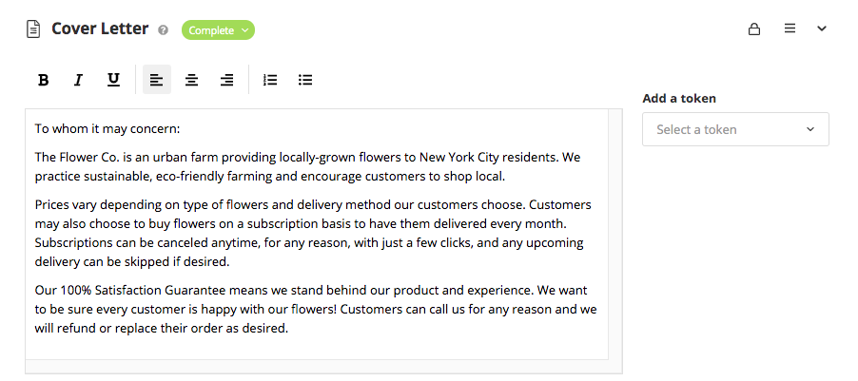The height and width of the screenshot is (381, 858).
Task: Click the Cover Letter document icon
Action: pos(33,29)
